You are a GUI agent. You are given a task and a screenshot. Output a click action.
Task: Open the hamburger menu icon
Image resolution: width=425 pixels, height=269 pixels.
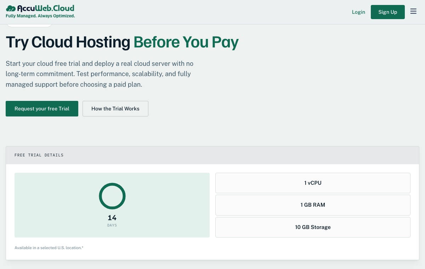coord(413,11)
